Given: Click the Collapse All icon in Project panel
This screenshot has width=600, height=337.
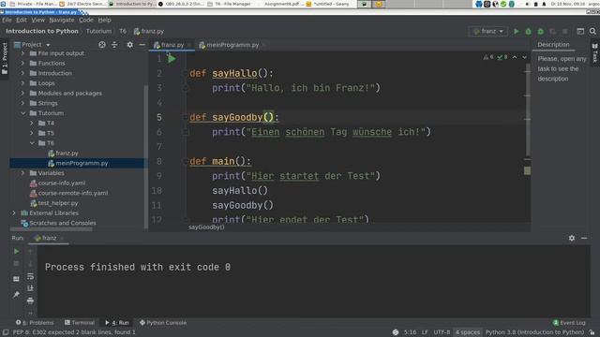Looking at the screenshot, I should click(x=114, y=45).
